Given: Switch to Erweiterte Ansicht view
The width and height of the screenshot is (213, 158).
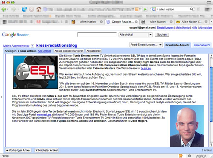Looking at the screenshot, I should coord(177,45).
